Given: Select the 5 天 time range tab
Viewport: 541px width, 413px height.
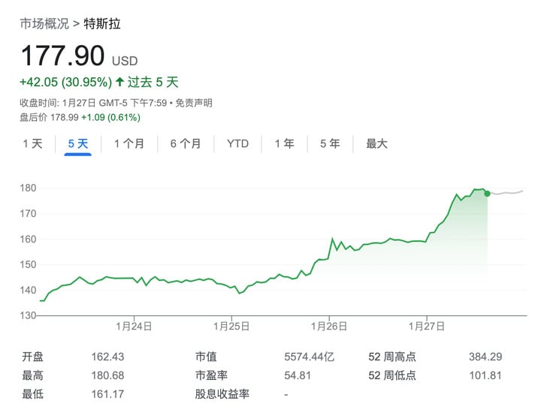Looking at the screenshot, I should pos(78,143).
